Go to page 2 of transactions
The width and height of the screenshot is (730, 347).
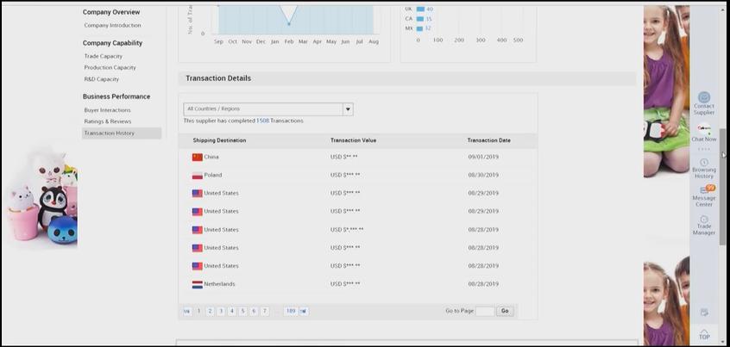(x=210, y=311)
